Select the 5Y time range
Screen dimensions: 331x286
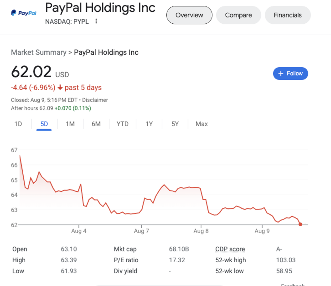(175, 124)
